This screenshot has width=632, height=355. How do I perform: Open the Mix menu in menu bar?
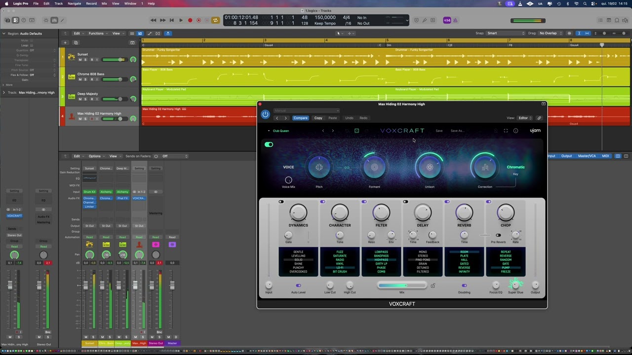104,3
